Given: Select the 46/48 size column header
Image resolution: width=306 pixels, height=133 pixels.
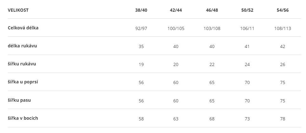Looking at the screenshot, I should tap(212, 10).
